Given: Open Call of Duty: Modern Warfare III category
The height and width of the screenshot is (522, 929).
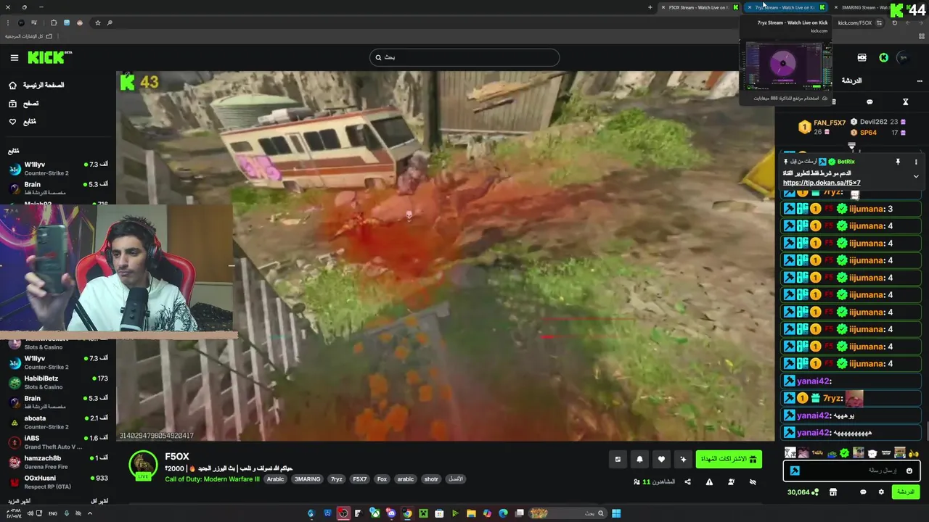Looking at the screenshot, I should pyautogui.click(x=212, y=479).
